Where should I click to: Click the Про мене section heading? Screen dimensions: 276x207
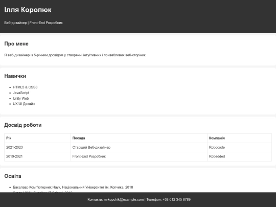16,44
